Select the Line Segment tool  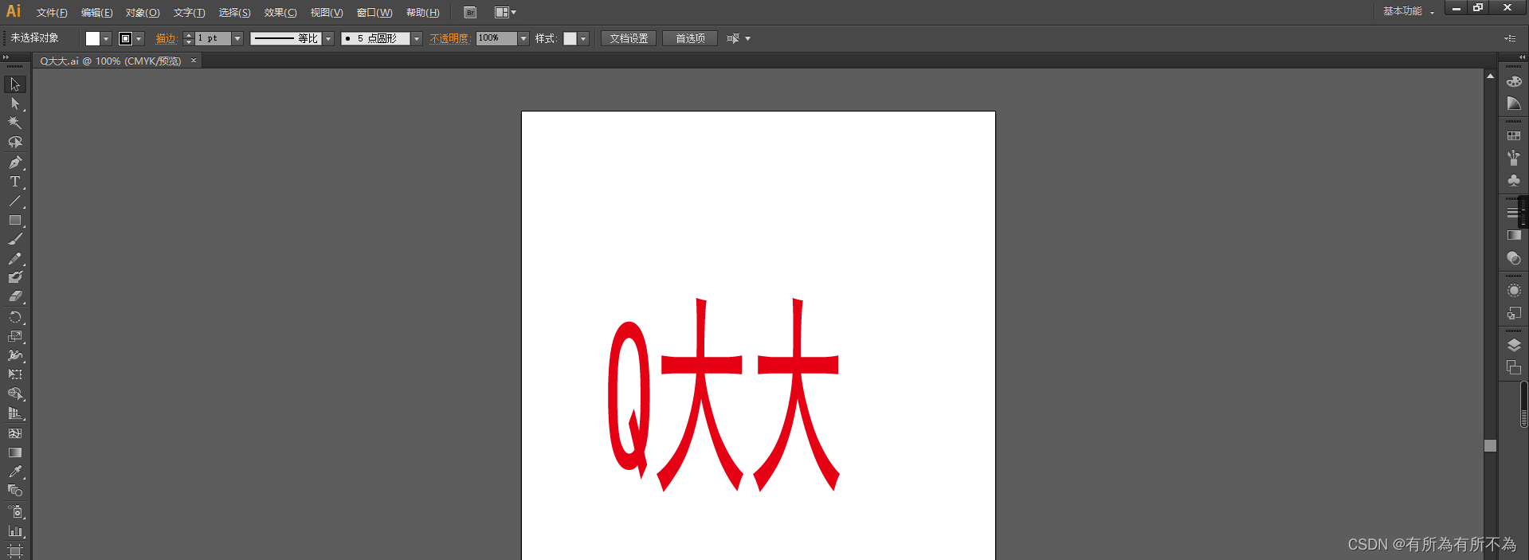pos(15,201)
